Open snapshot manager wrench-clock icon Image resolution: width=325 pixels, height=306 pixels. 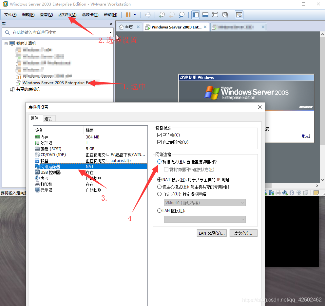(x=182, y=15)
